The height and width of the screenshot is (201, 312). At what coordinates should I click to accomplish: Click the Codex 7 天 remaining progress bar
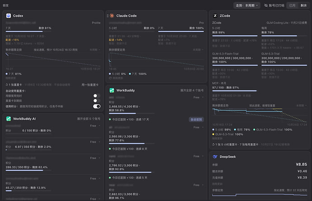click(28, 32)
